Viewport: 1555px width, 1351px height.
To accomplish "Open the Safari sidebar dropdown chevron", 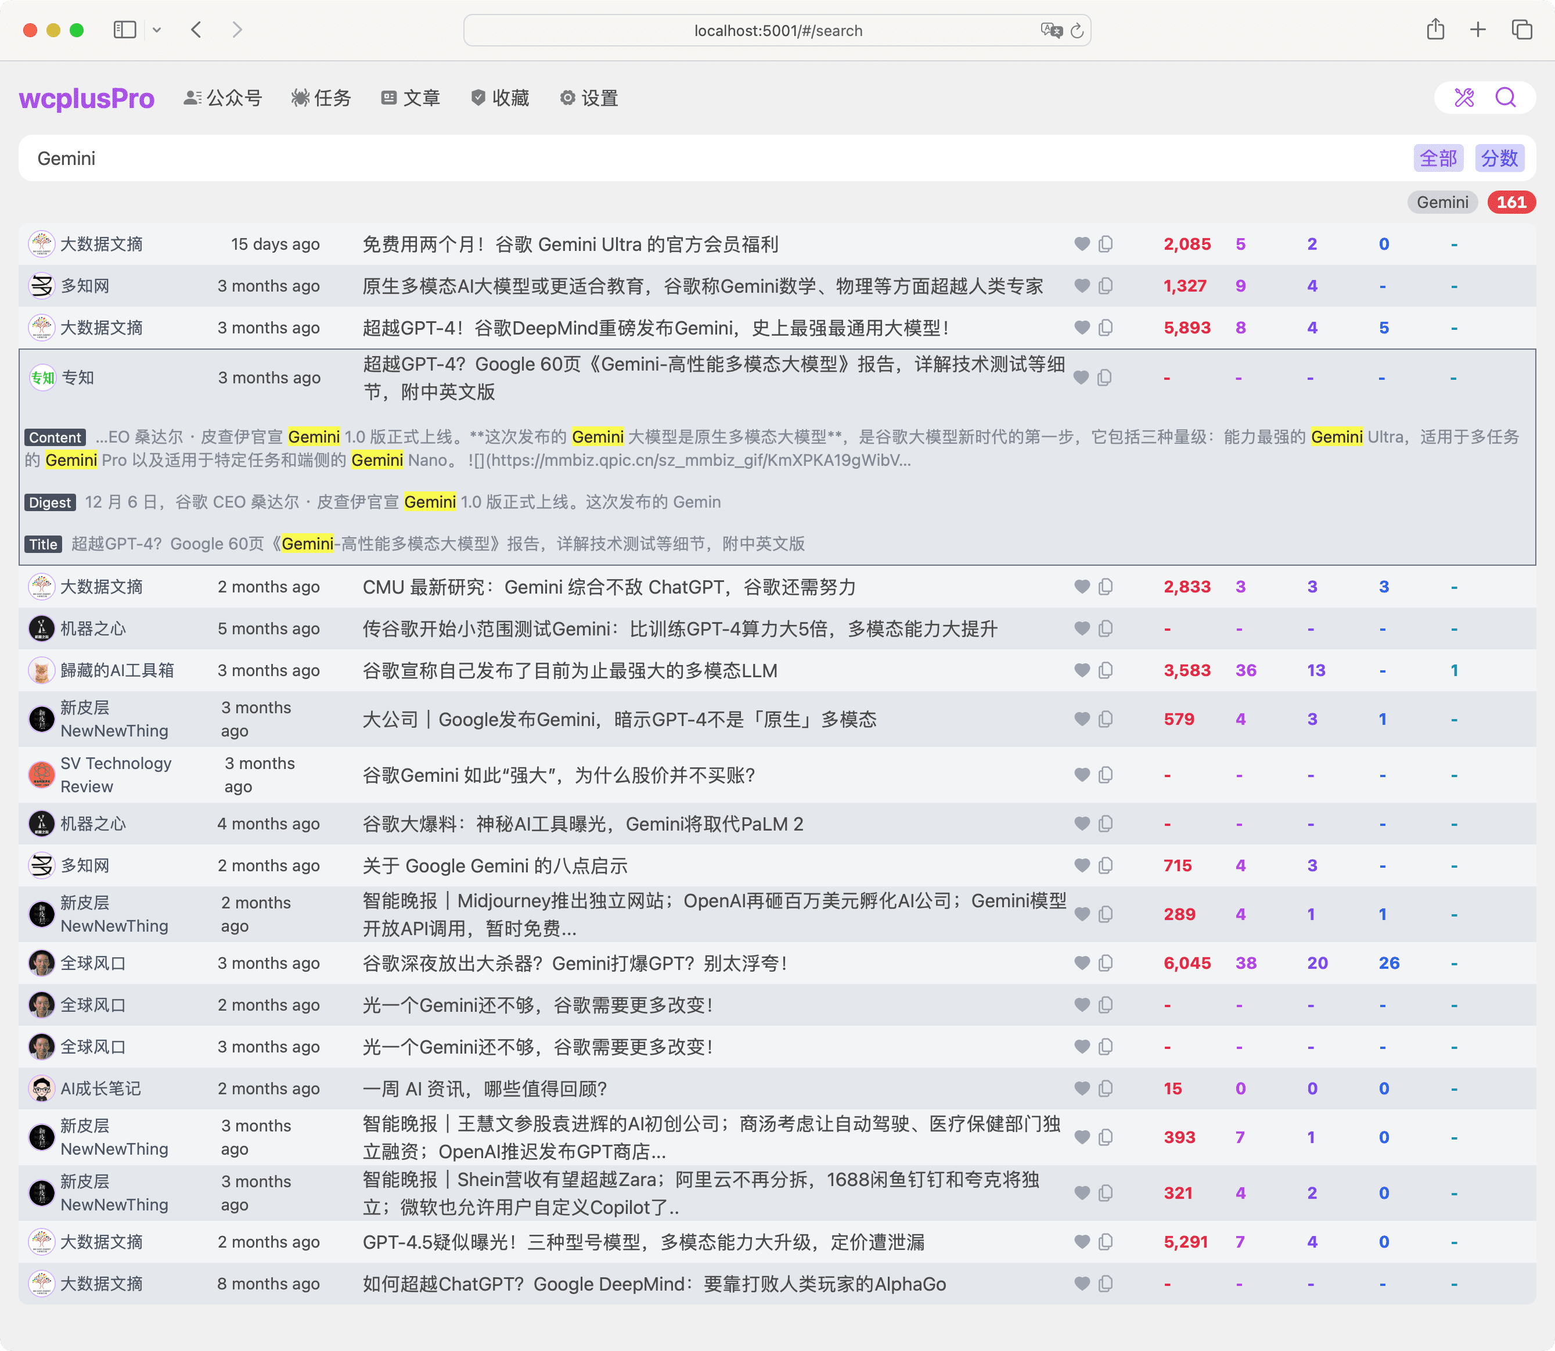I will click(x=157, y=30).
